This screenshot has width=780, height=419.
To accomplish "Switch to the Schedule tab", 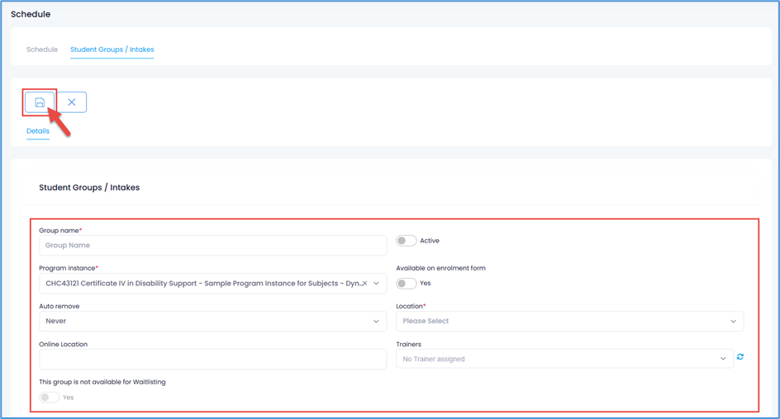I will [42, 49].
